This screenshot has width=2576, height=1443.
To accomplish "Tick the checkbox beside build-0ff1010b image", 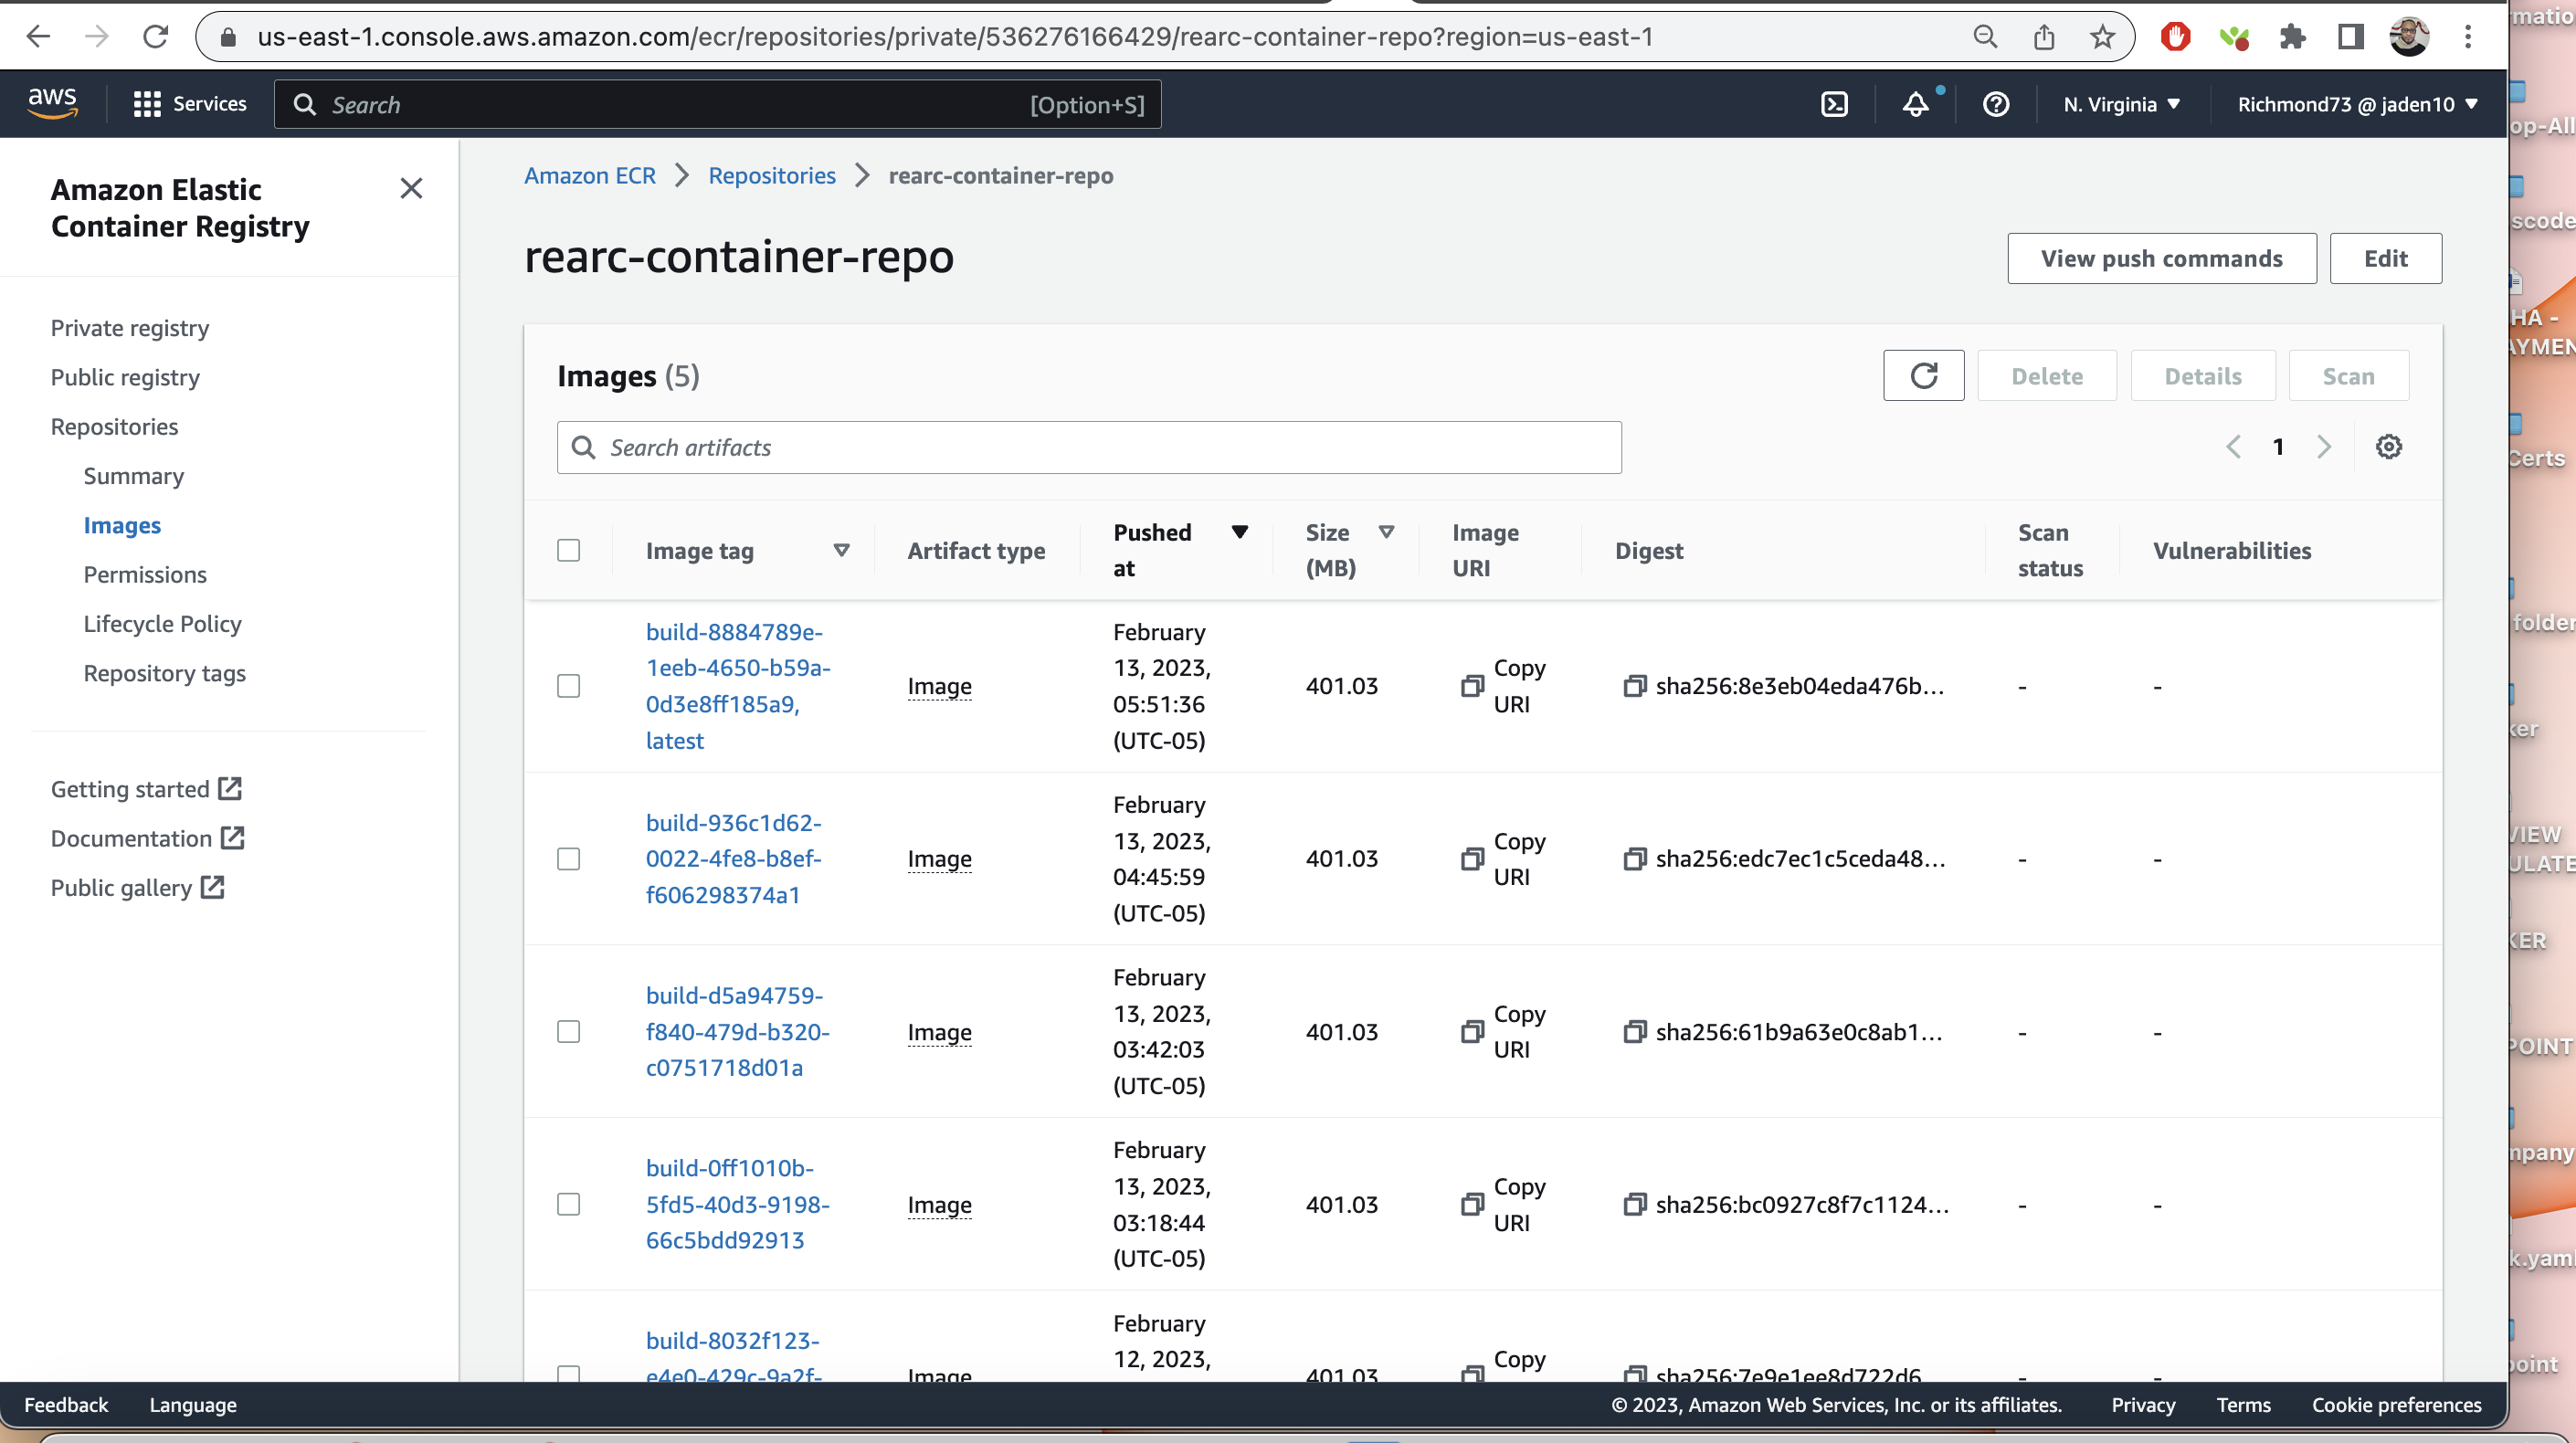I will pos(569,1204).
